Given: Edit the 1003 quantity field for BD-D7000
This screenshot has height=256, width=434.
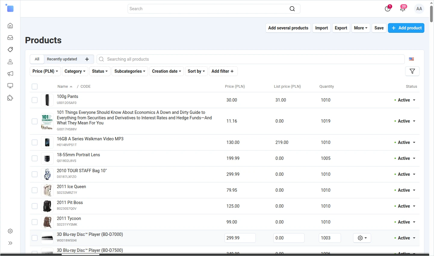Looking at the screenshot, I should [330, 238].
